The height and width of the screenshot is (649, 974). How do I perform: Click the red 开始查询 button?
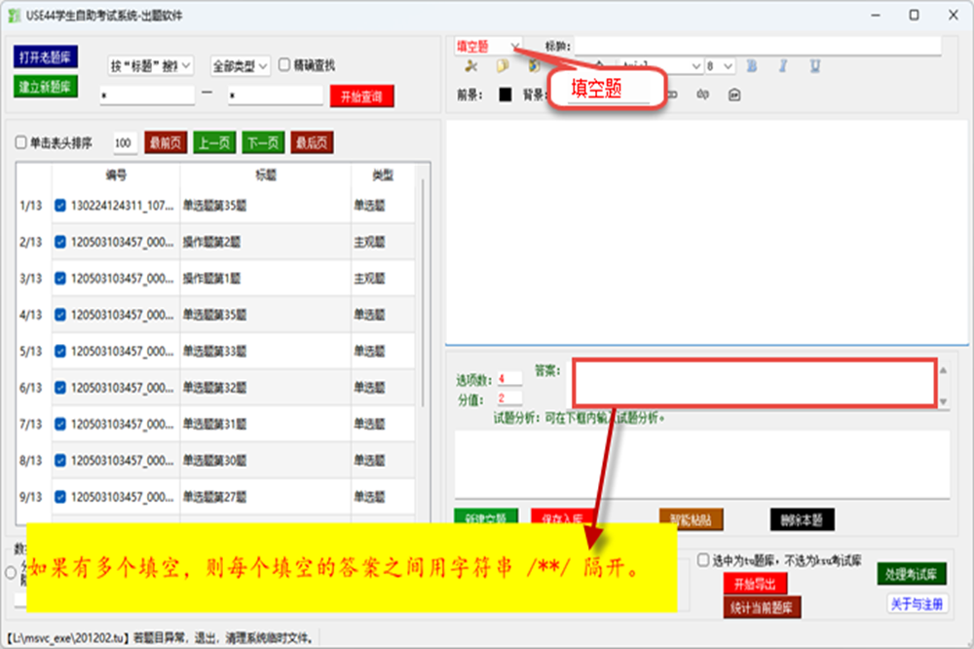(361, 96)
